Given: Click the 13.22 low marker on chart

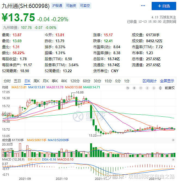Looking at the screenshot, I should pos(93,135).
